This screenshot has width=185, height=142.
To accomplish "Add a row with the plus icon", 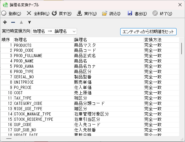I will [5, 22].
